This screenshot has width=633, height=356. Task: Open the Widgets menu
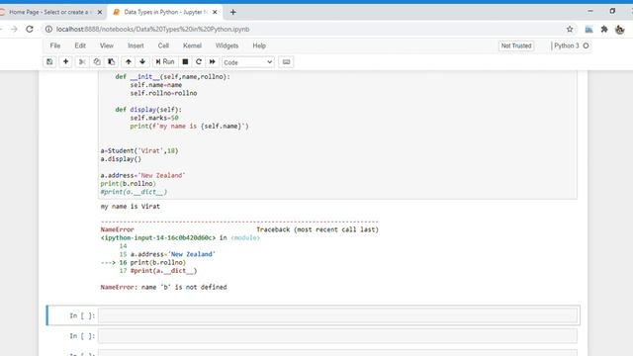click(x=226, y=45)
